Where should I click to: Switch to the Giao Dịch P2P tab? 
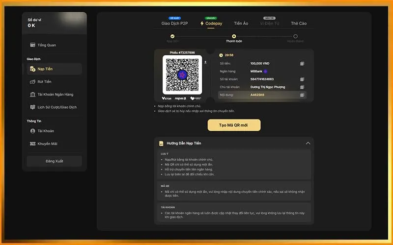coord(175,24)
